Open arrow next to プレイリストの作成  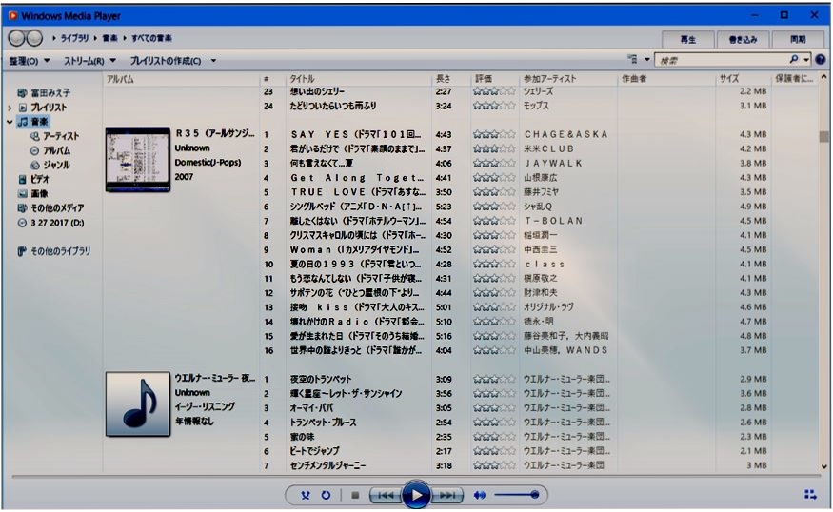pyautogui.click(x=213, y=61)
